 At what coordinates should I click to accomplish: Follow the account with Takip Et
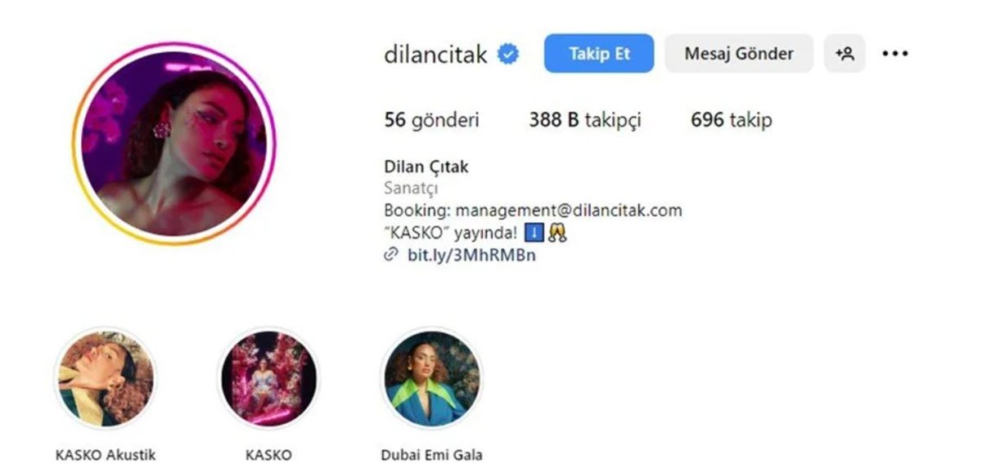coord(599,54)
